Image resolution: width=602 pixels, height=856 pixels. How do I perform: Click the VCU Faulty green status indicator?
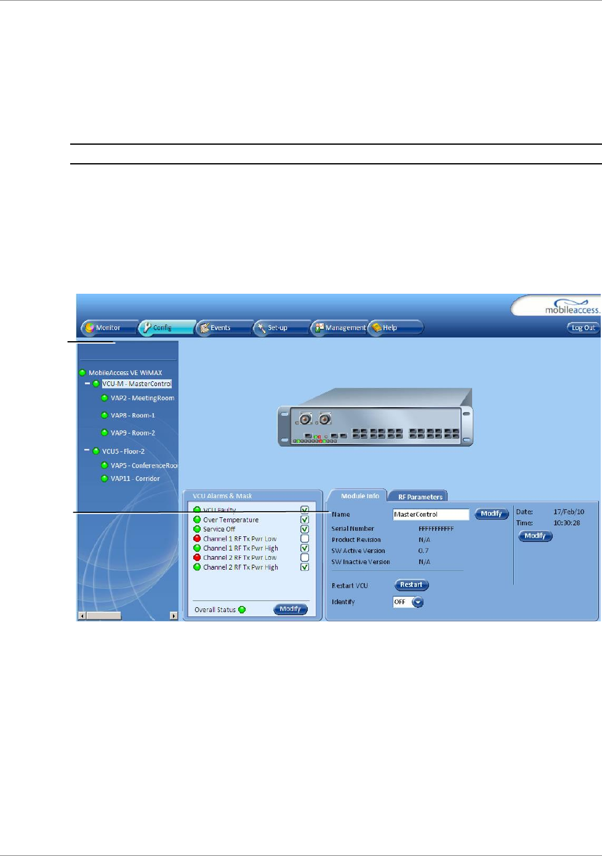(197, 510)
